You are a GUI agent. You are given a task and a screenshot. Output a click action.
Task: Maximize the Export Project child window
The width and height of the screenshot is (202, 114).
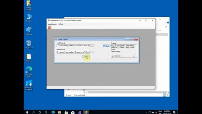(x=131, y=39)
